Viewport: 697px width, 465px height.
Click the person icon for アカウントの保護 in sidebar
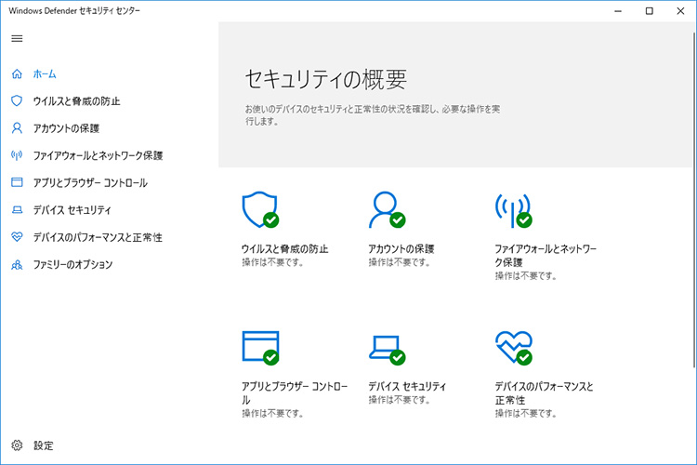(17, 128)
